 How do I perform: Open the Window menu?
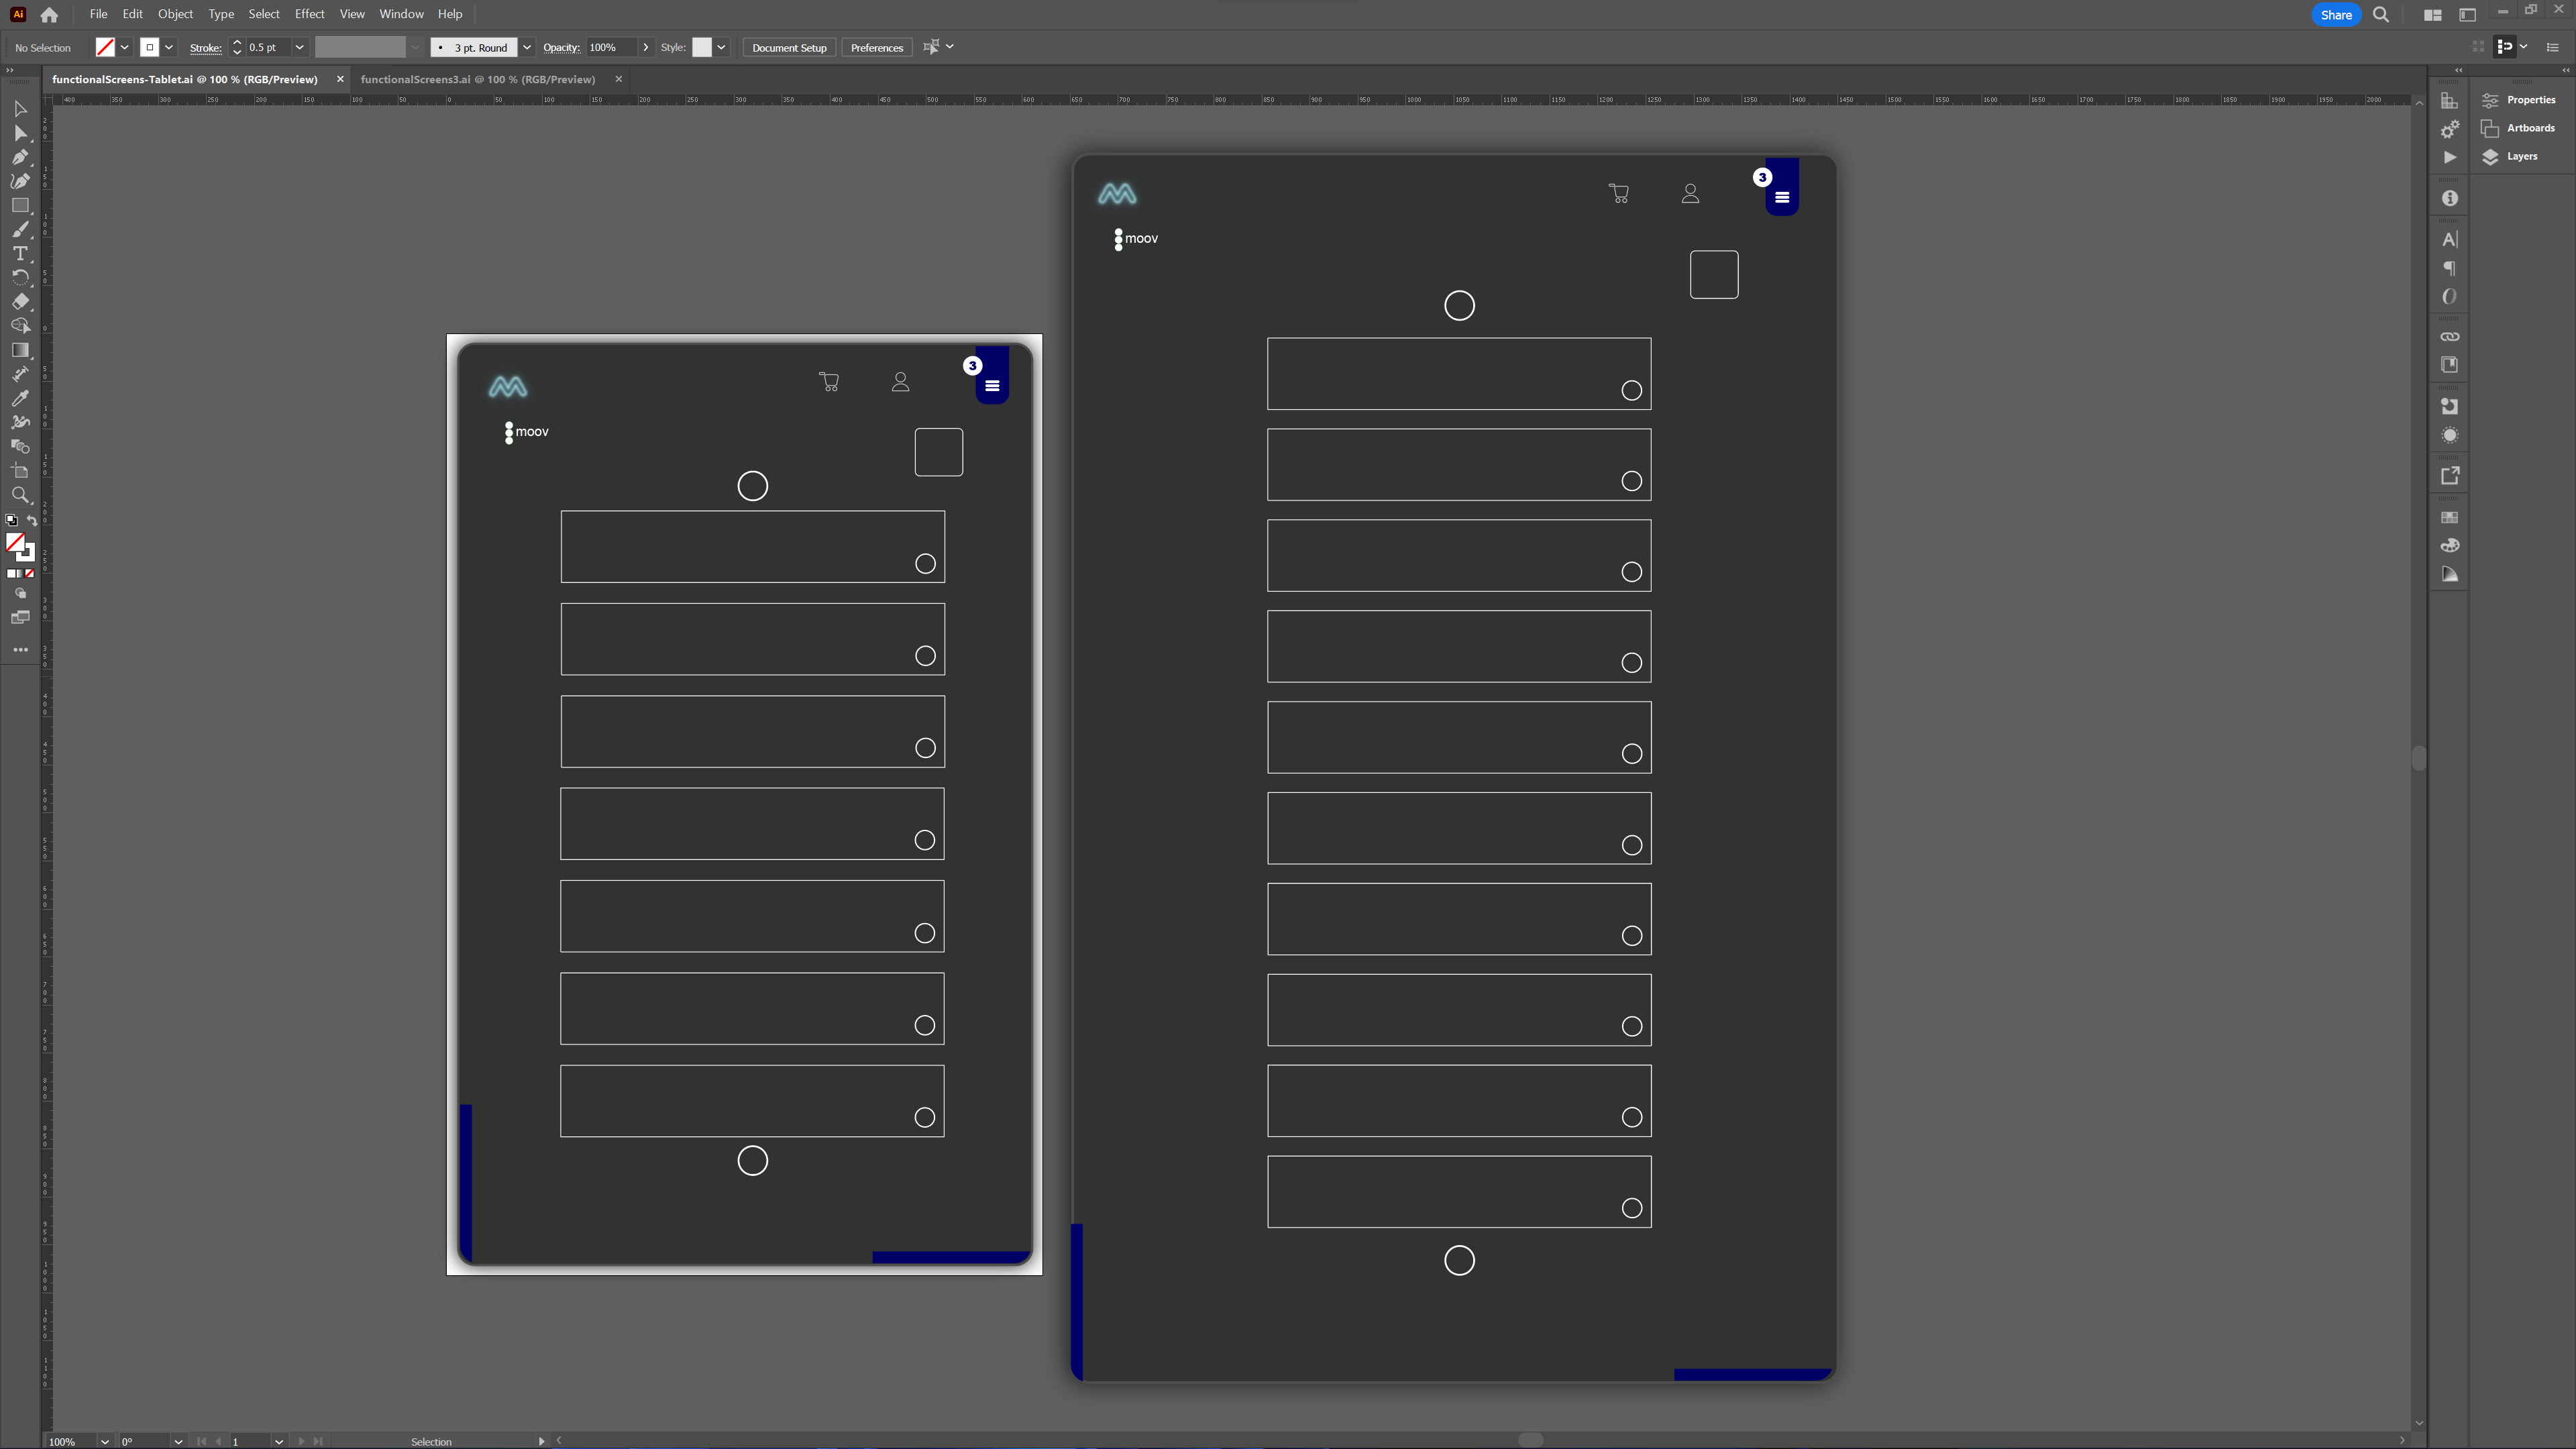coord(401,14)
